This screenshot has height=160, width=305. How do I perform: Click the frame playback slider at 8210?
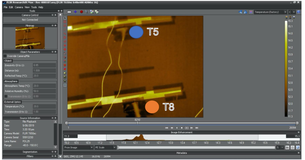click(137, 123)
